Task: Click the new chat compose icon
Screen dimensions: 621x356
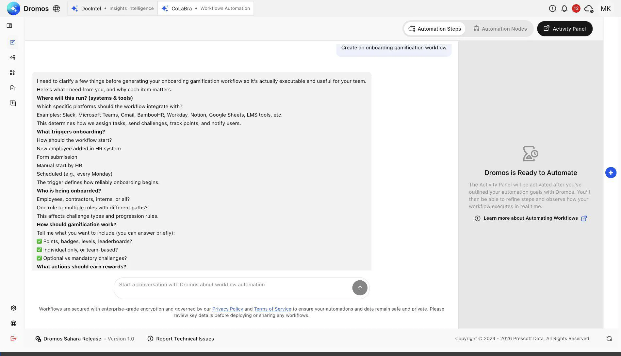Action: point(12,42)
